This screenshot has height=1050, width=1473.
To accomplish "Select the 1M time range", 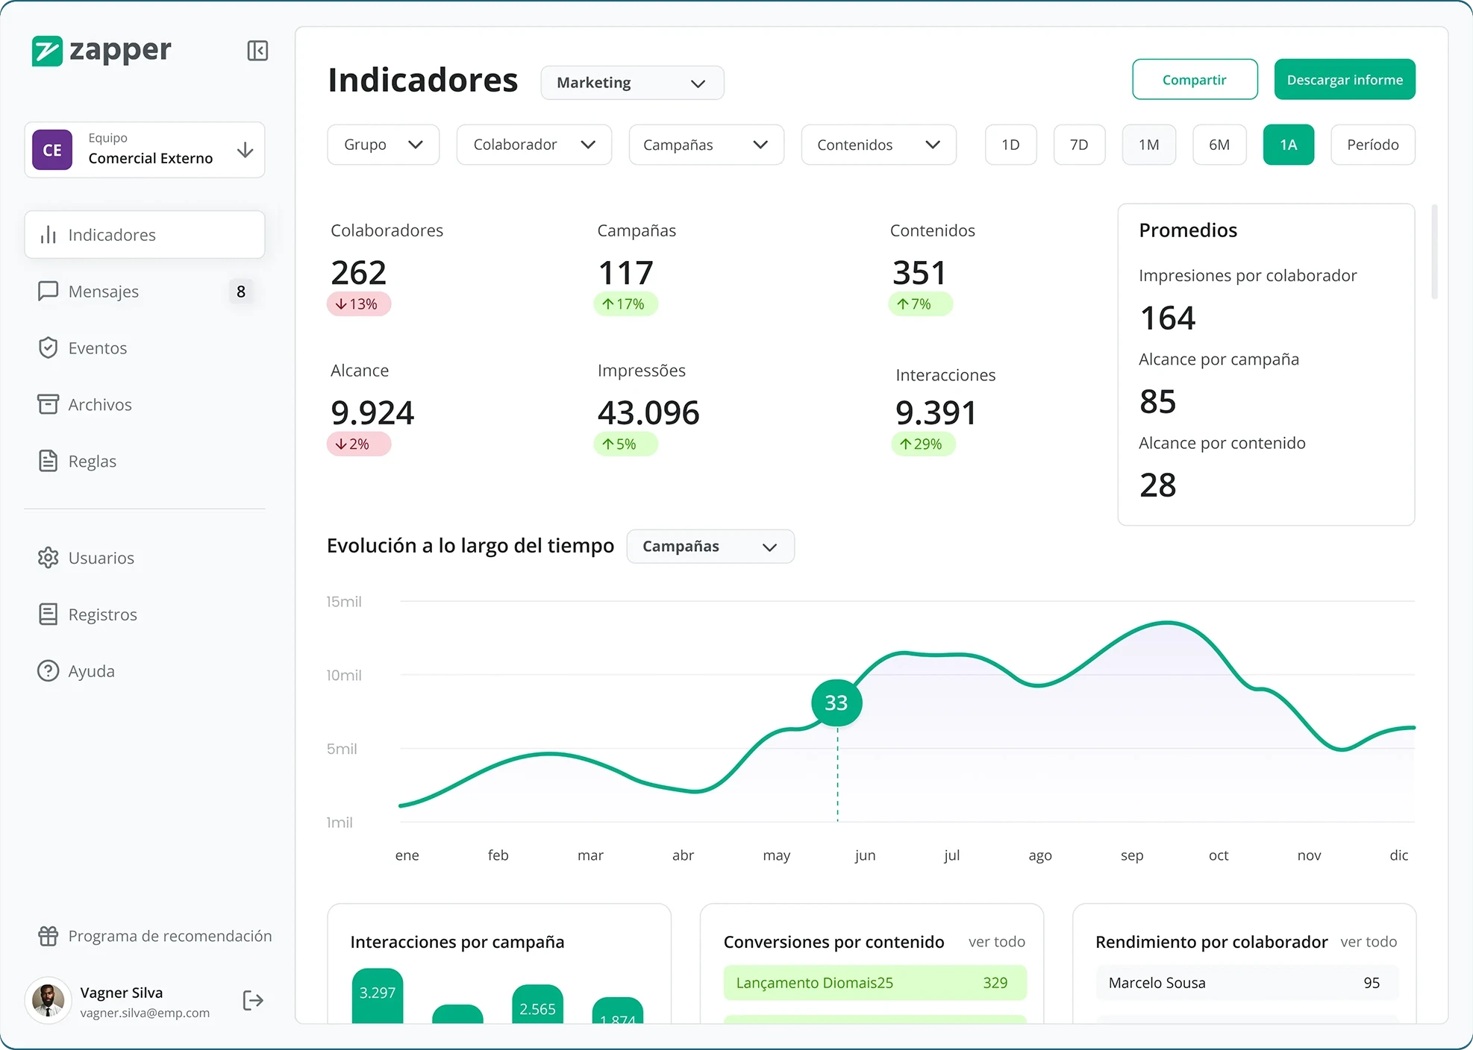I will coord(1149,145).
